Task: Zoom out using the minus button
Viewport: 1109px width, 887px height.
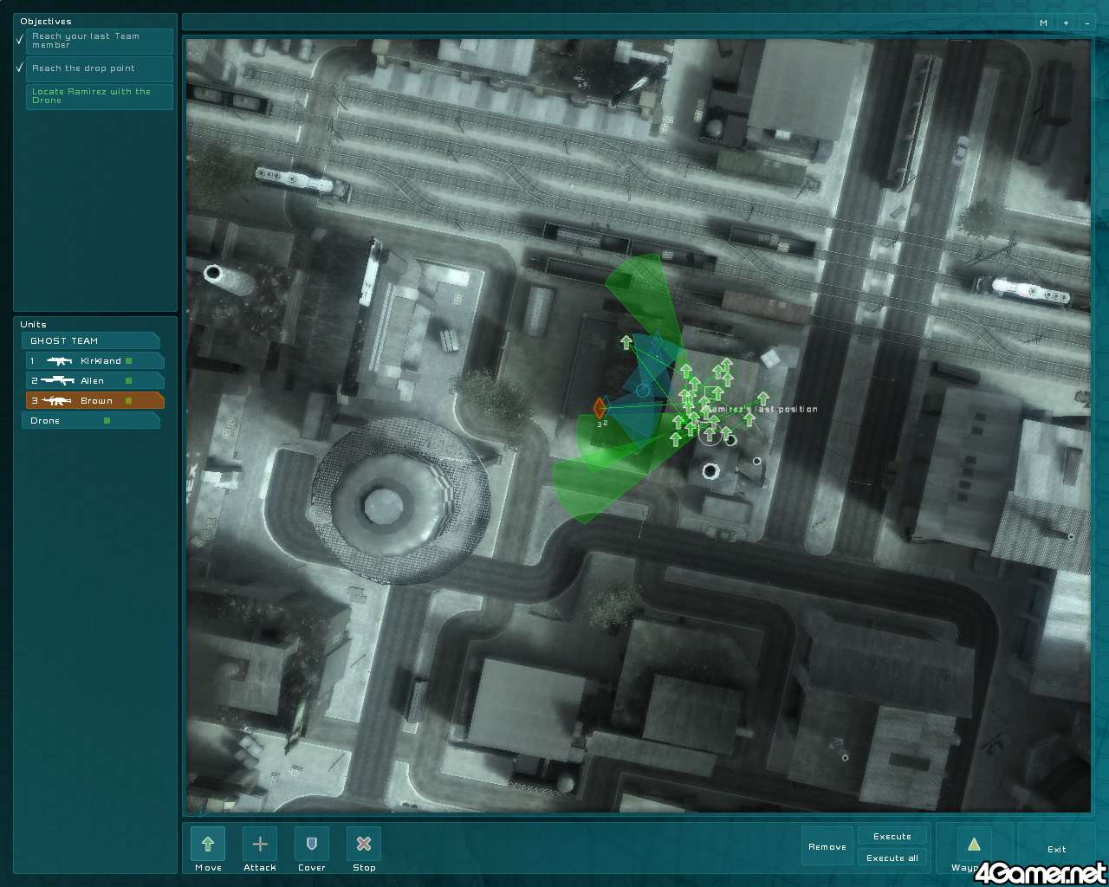Action: (1087, 23)
